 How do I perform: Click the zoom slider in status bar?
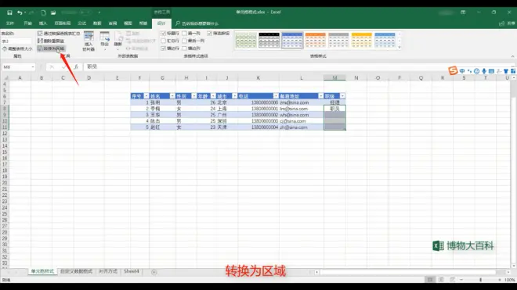(481, 280)
